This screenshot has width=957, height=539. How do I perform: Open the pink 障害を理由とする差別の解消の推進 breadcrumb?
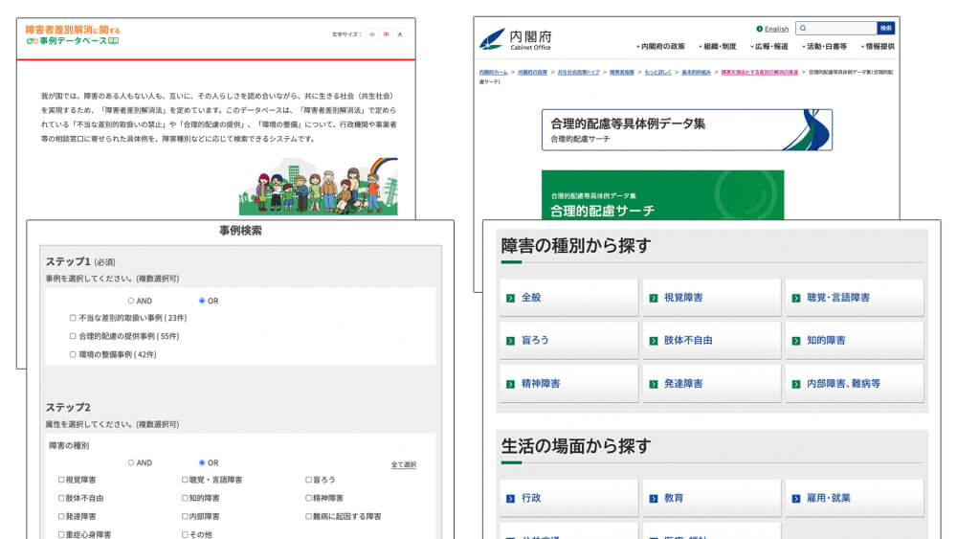point(759,72)
